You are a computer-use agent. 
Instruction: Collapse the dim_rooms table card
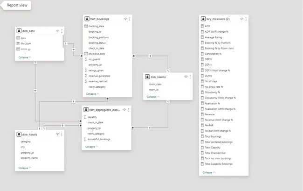coord(153,97)
